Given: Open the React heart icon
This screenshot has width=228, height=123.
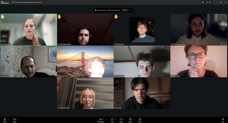Looking at the screenshot, I should tap(121, 119).
